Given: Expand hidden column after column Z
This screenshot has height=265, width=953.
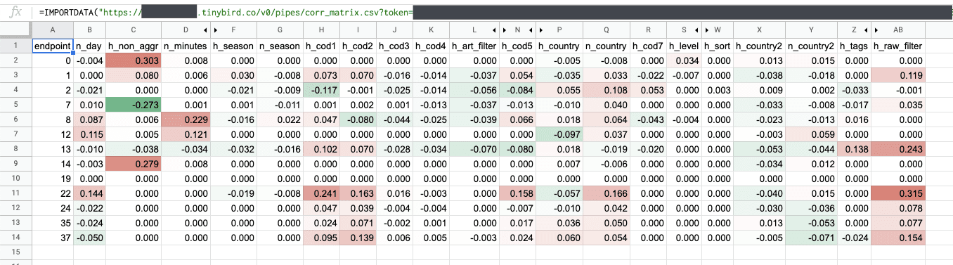Looking at the screenshot, I should [x=865, y=30].
